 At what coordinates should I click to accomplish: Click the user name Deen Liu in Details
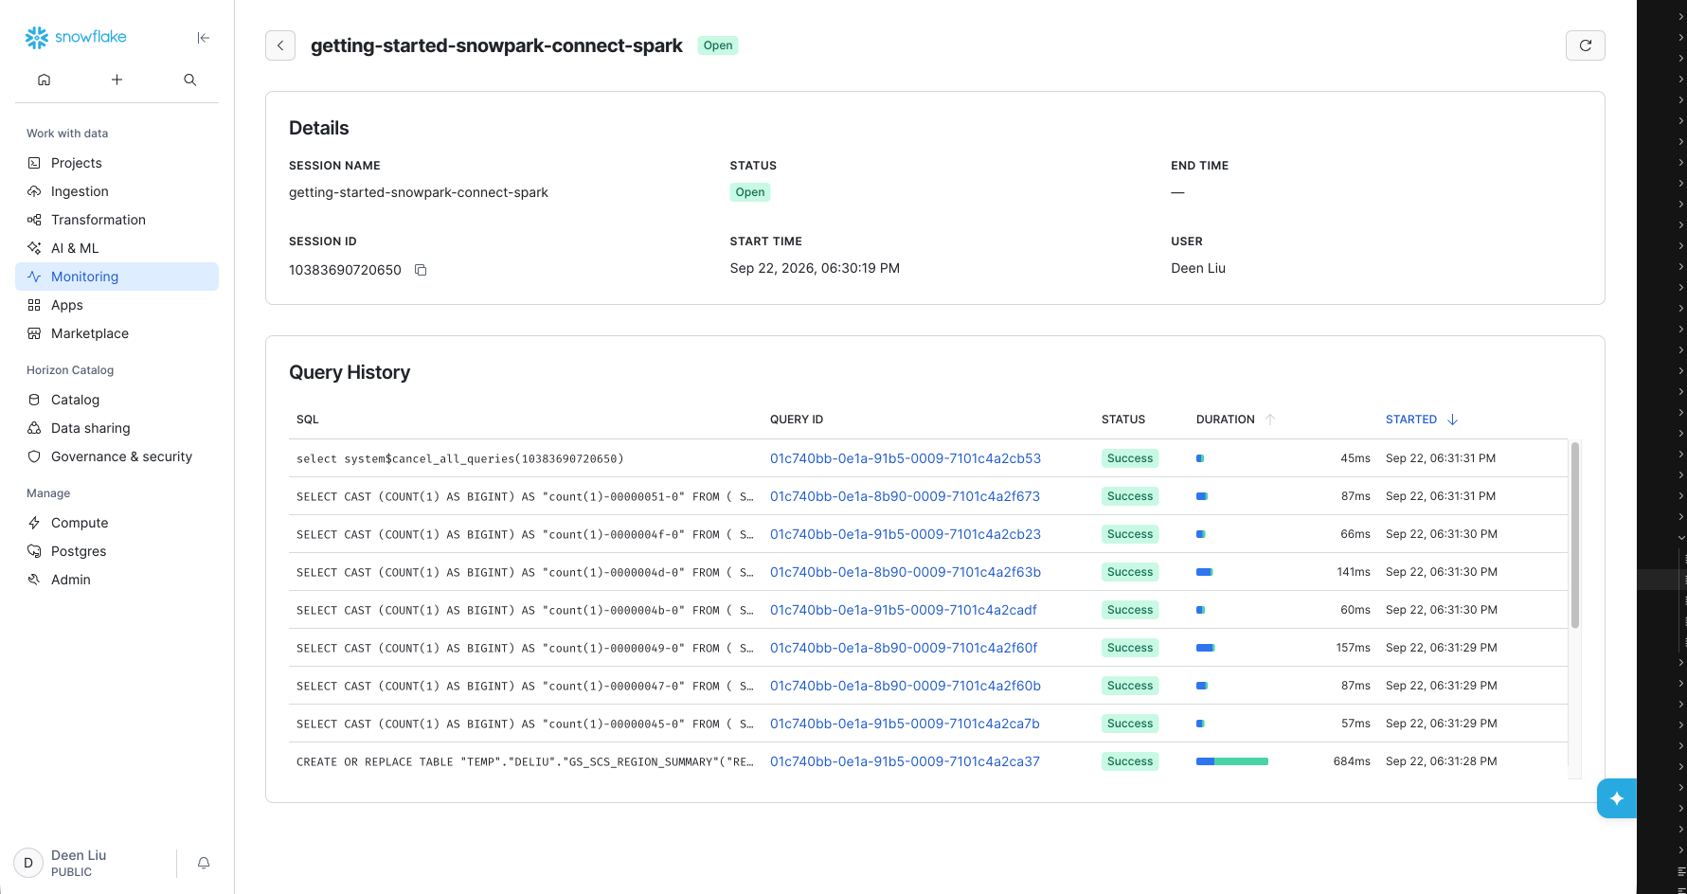pyautogui.click(x=1198, y=268)
